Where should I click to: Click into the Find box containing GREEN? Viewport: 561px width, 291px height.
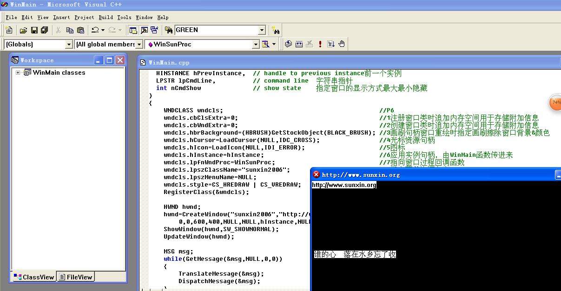coord(216,30)
